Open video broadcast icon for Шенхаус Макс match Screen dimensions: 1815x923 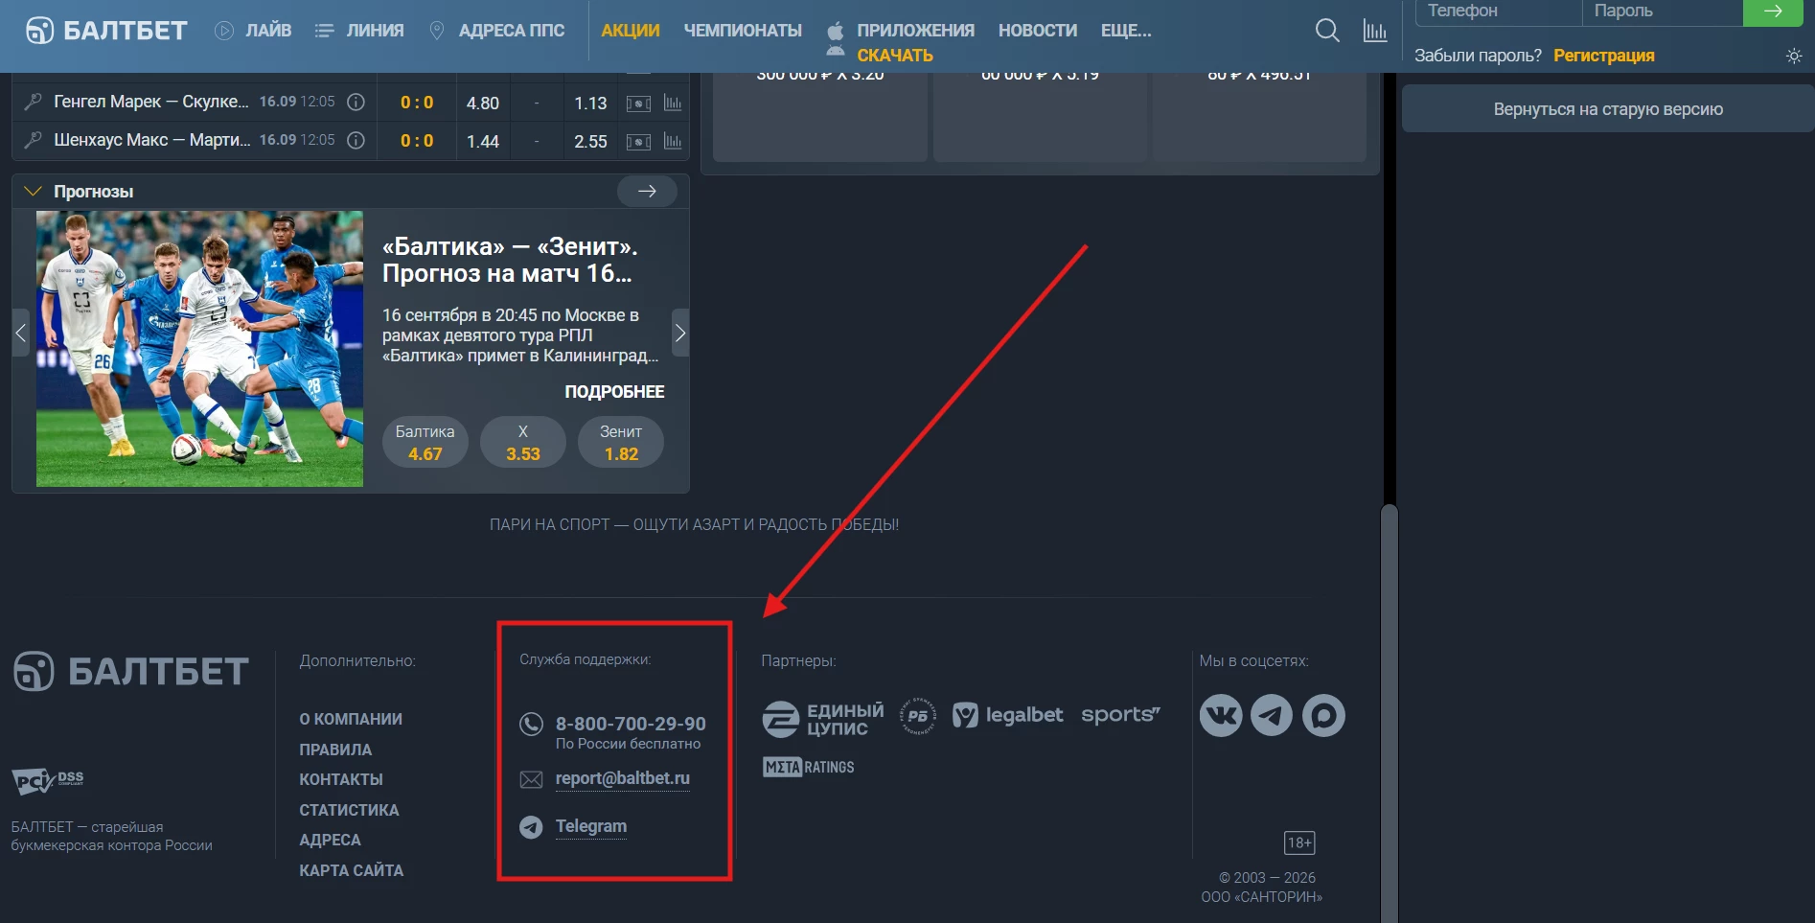638,142
